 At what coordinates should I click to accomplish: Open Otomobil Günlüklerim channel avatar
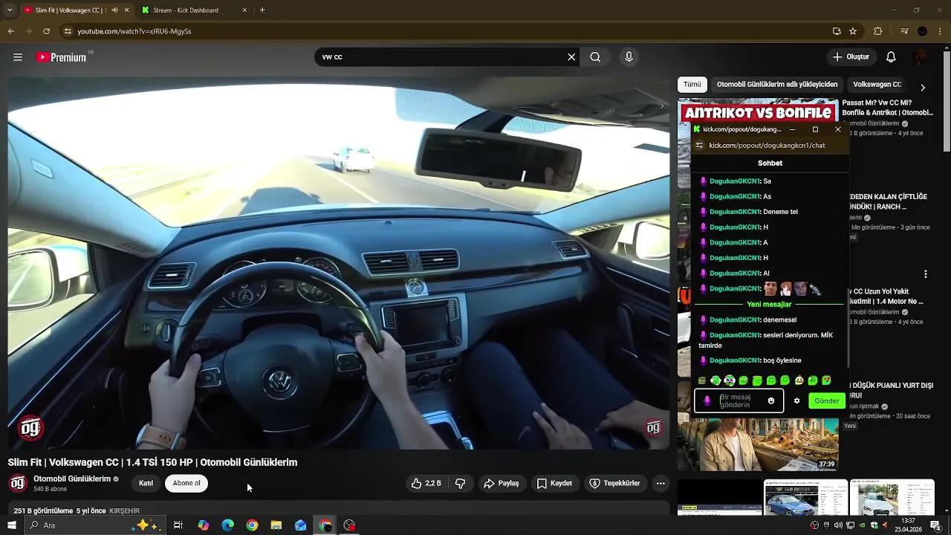[x=18, y=483]
